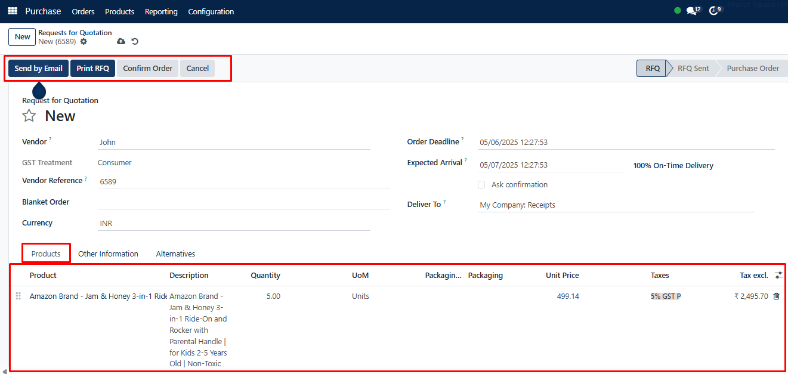Screen dimensions: 788x374
Task: Save record manually with cloud upload icon
Action: [x=121, y=42]
